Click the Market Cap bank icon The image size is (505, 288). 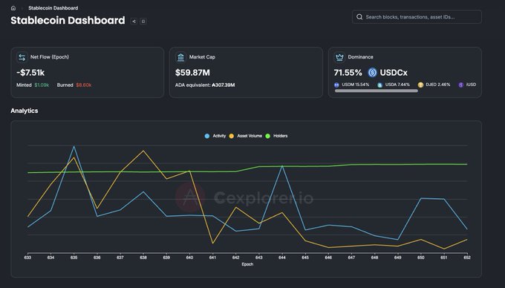pos(180,57)
